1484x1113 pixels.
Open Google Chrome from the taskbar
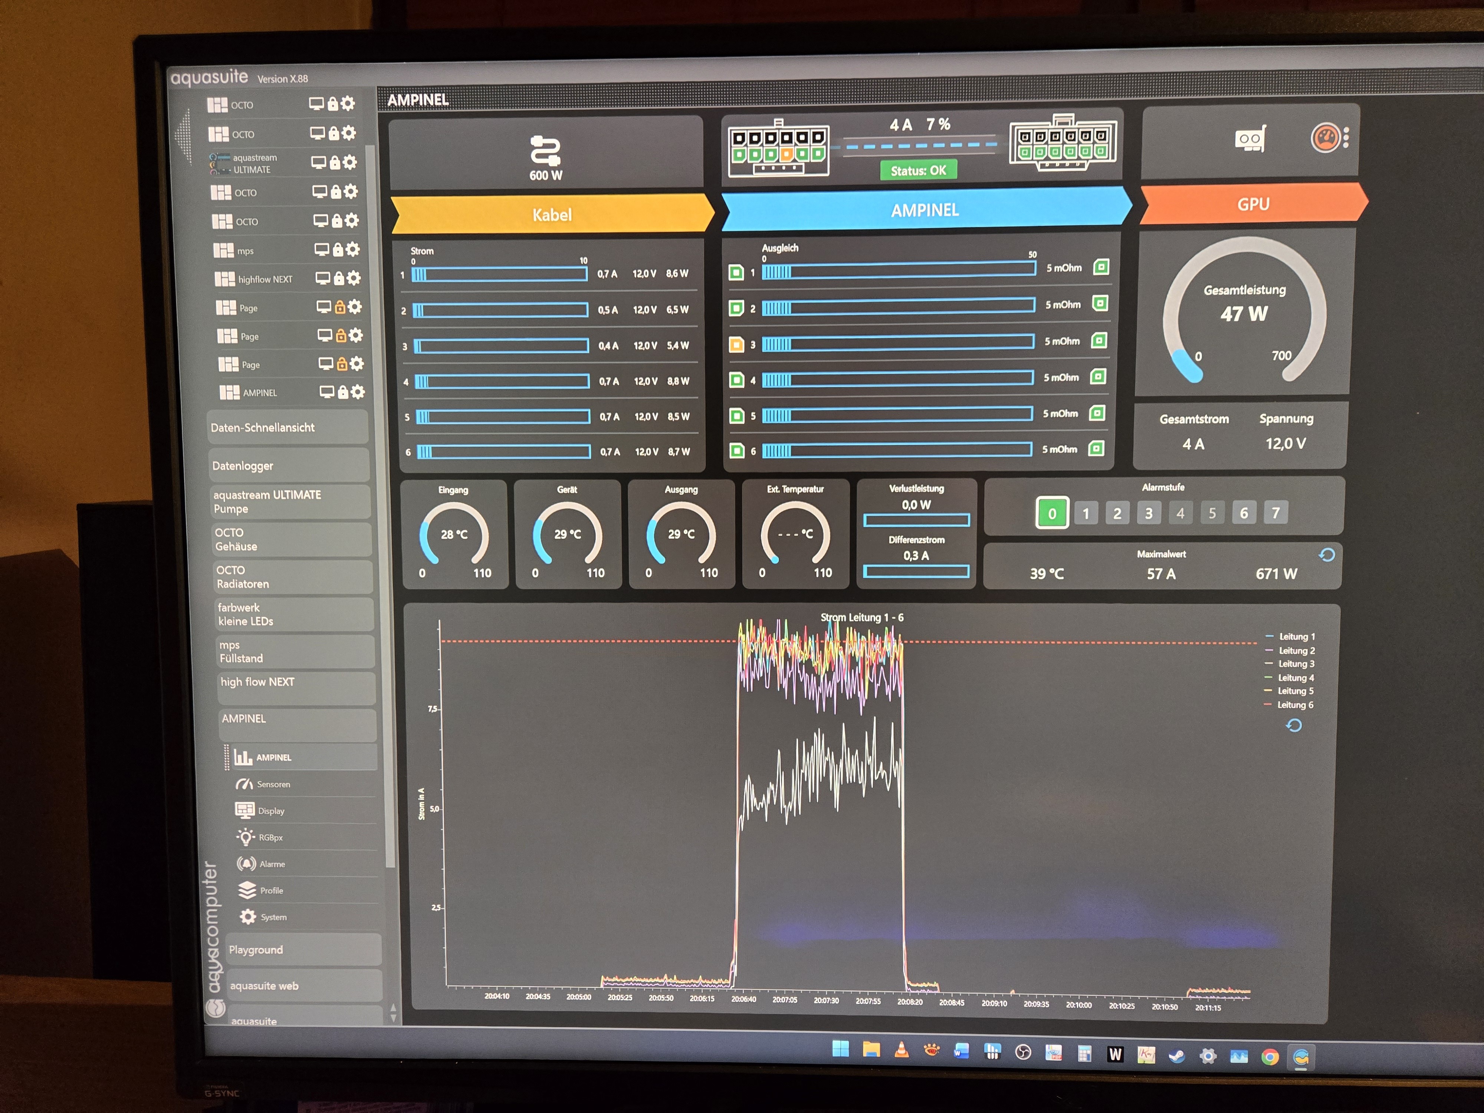1269,1057
